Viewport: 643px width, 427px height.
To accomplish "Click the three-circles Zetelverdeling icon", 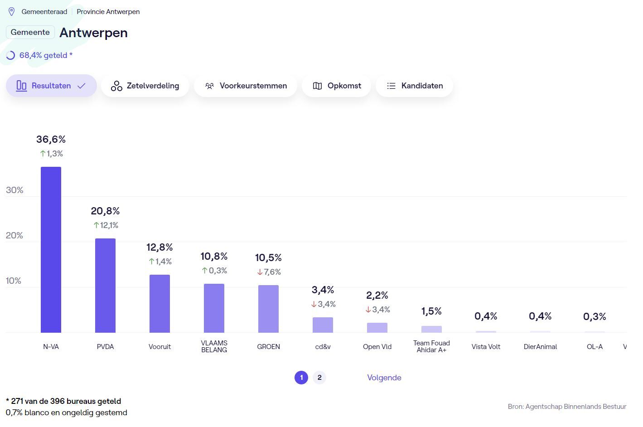I will 116,86.
